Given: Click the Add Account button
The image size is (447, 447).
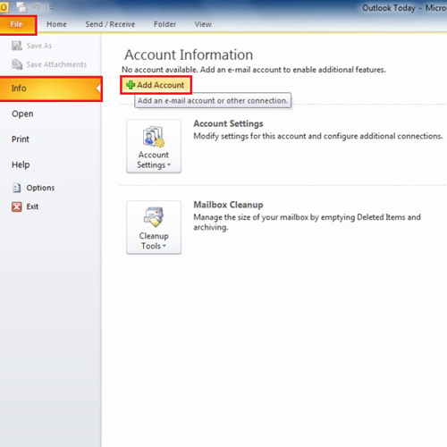Looking at the screenshot, I should click(156, 85).
